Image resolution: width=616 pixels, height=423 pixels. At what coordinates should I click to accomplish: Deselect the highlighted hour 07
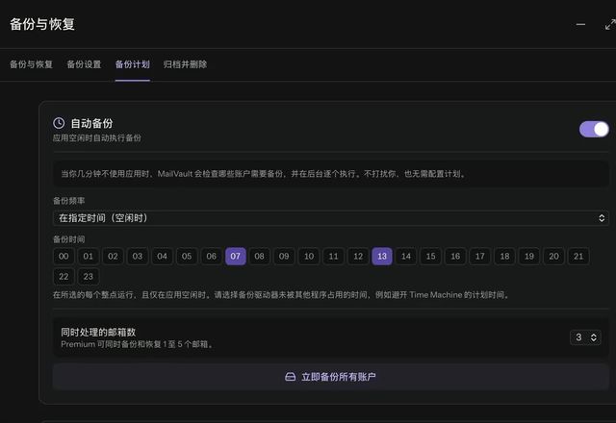(x=236, y=257)
